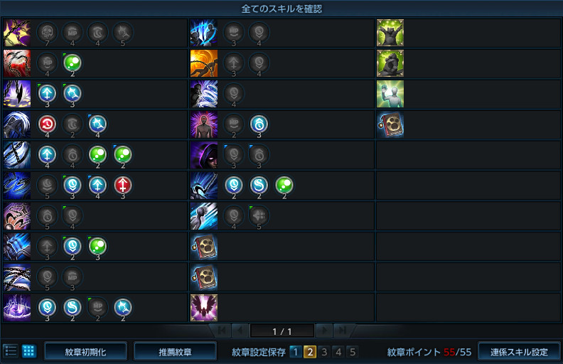563x364 pixels.
Task: Click the orange fire swirl skill icon
Action: (x=204, y=63)
